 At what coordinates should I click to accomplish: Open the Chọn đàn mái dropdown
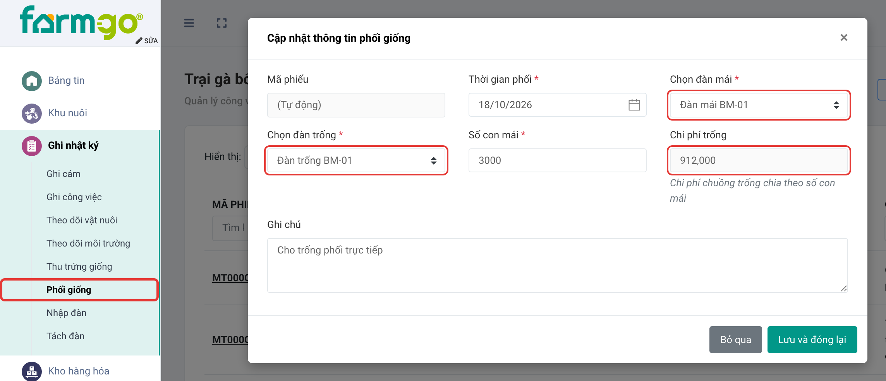pyautogui.click(x=759, y=105)
